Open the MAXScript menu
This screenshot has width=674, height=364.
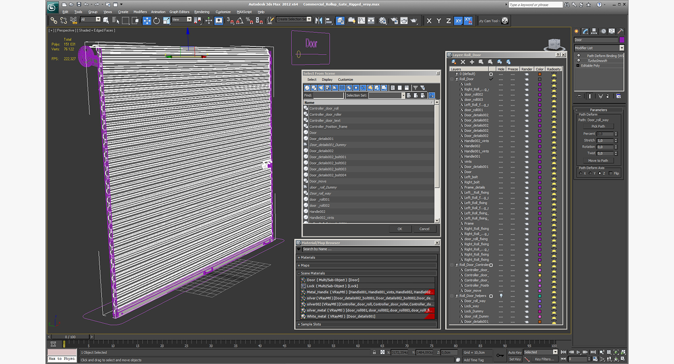pos(245,12)
